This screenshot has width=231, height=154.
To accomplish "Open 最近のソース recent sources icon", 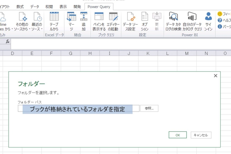I will pos(38,16).
